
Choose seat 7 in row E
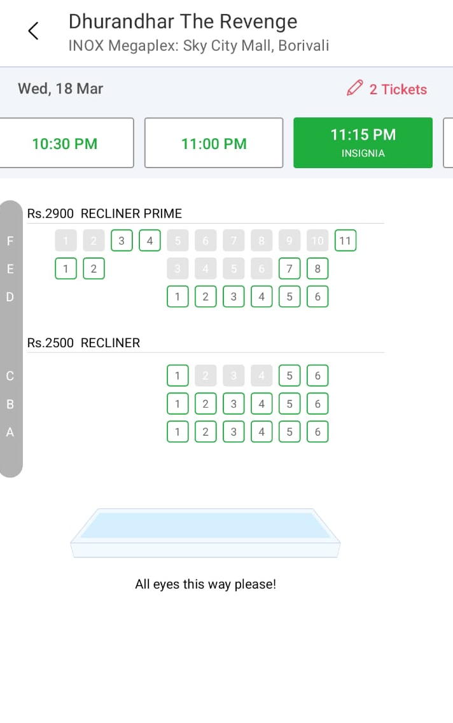click(289, 269)
